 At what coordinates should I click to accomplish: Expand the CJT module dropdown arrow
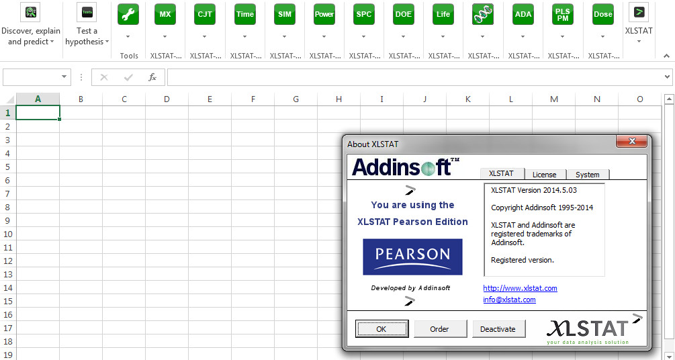[x=204, y=36]
